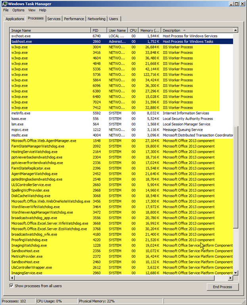Select Microsoft.Office.Web.WebOneNoteWatchdog.exe process

tap(122, 201)
